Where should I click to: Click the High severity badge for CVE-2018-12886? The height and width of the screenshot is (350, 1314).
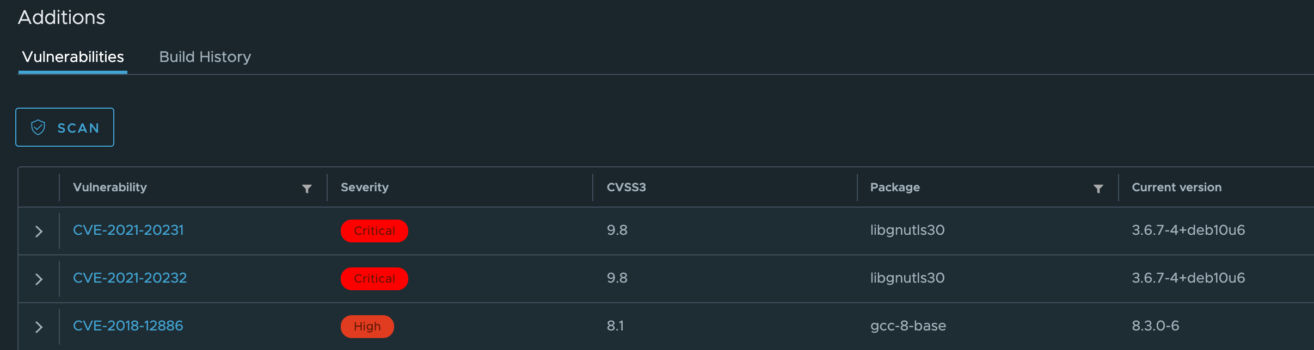[367, 326]
